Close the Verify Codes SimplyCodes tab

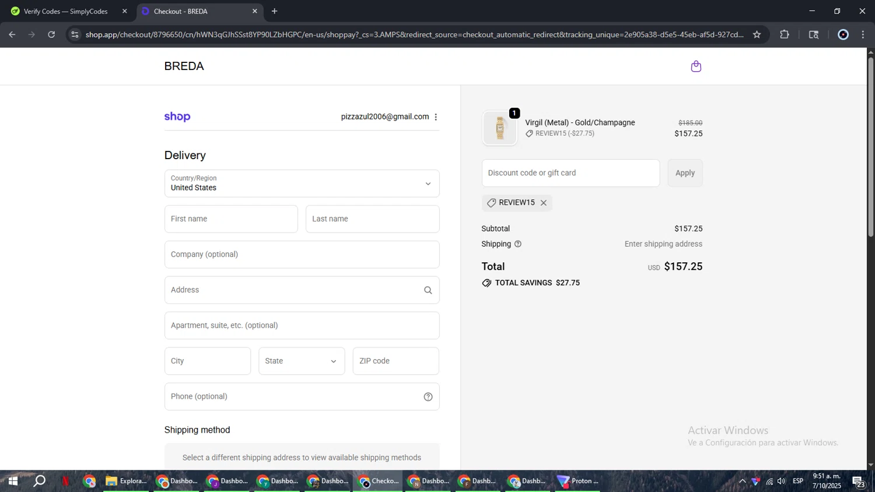coord(124,11)
